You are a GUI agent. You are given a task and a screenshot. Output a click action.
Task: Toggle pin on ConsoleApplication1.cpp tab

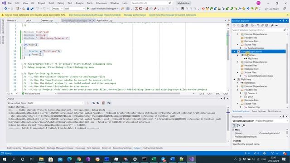point(90,20)
